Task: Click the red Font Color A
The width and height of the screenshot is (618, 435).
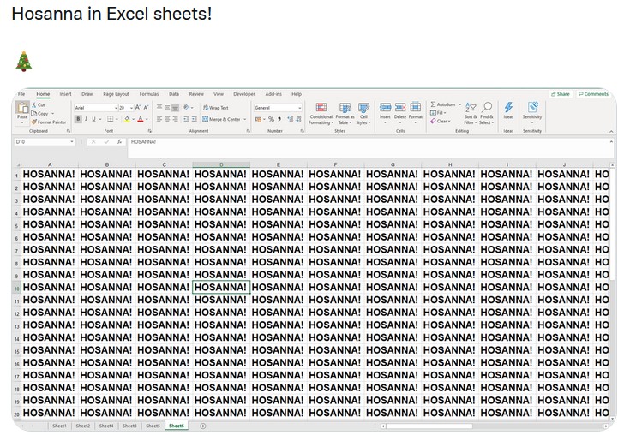Action: 141,119
